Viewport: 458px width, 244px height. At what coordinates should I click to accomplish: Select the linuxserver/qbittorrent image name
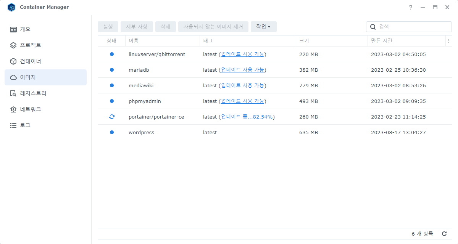[x=157, y=54]
